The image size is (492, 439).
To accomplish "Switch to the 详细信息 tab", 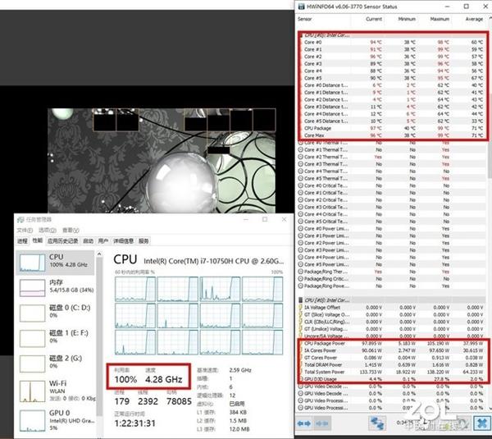I will pos(123,241).
